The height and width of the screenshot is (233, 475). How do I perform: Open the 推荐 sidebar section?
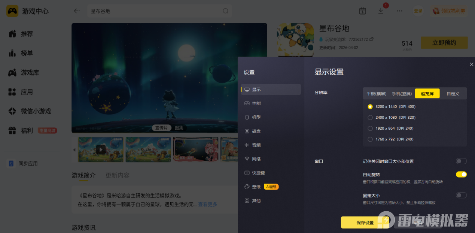click(21, 34)
